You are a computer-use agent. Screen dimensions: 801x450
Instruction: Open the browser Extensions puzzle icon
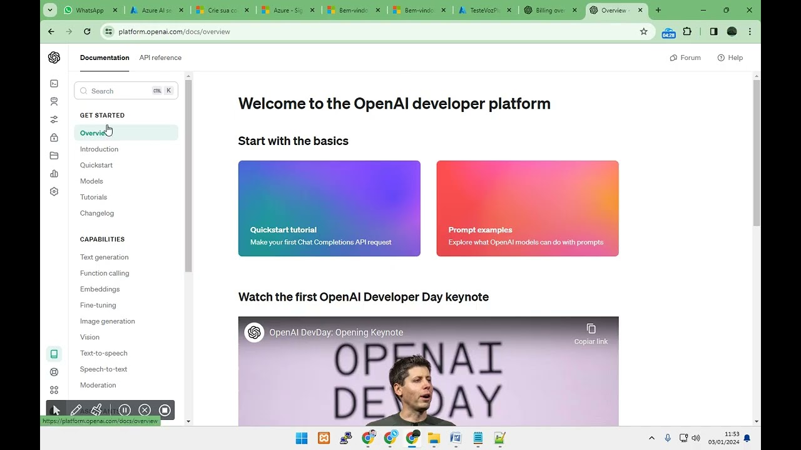687,31
